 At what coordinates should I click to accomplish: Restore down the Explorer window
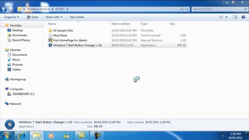click(x=233, y=2)
